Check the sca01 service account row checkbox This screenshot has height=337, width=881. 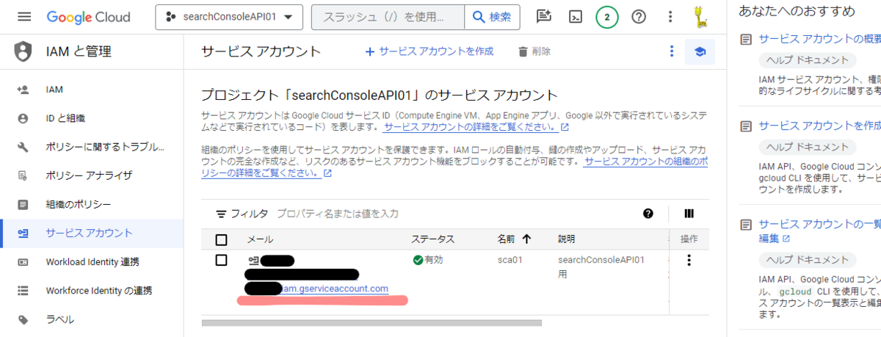pyautogui.click(x=221, y=260)
